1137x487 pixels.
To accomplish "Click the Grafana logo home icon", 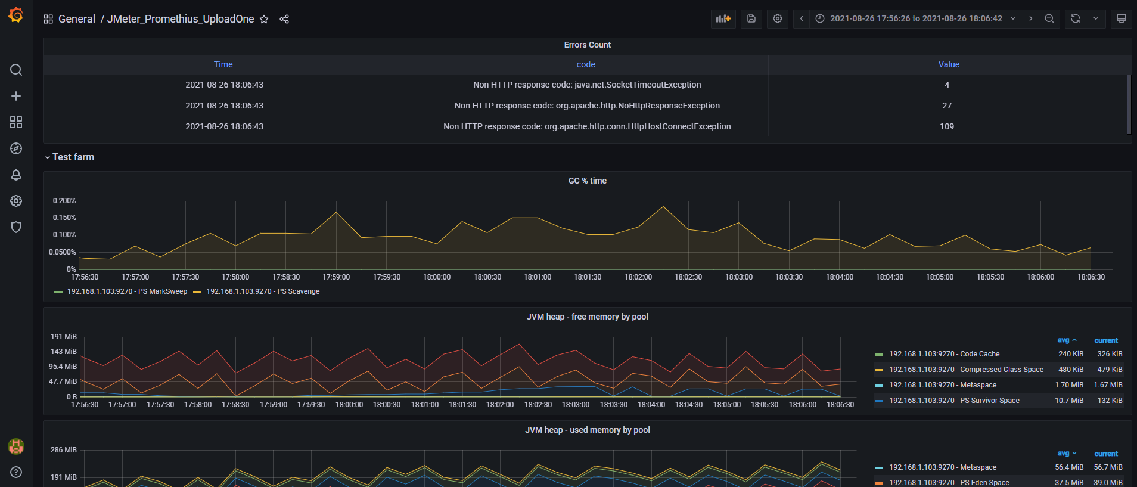I will (16, 15).
